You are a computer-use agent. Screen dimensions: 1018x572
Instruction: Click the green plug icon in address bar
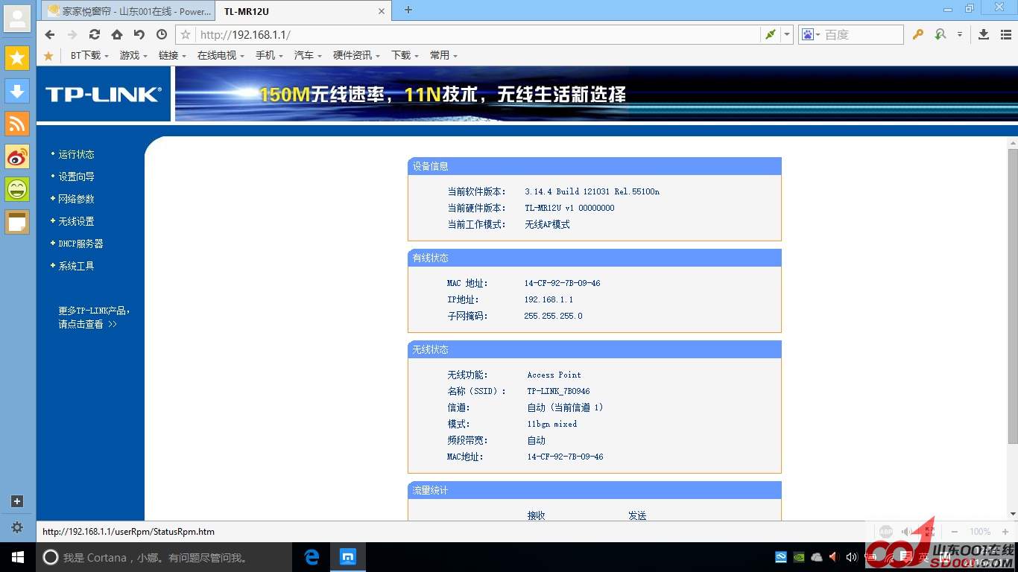tap(771, 34)
